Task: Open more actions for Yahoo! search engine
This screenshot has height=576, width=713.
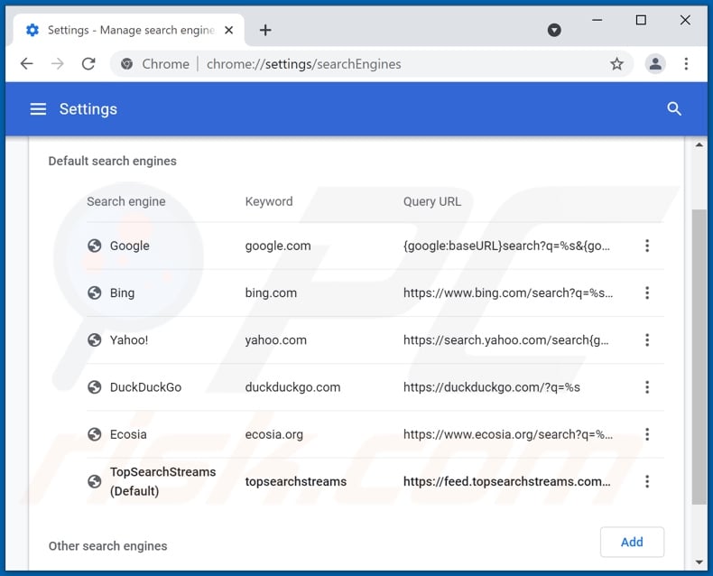Action: coord(646,339)
